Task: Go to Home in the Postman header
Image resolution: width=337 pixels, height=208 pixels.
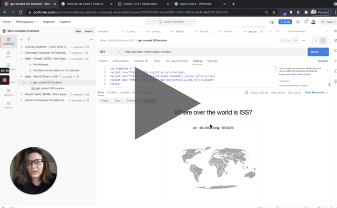Action: [7, 22]
